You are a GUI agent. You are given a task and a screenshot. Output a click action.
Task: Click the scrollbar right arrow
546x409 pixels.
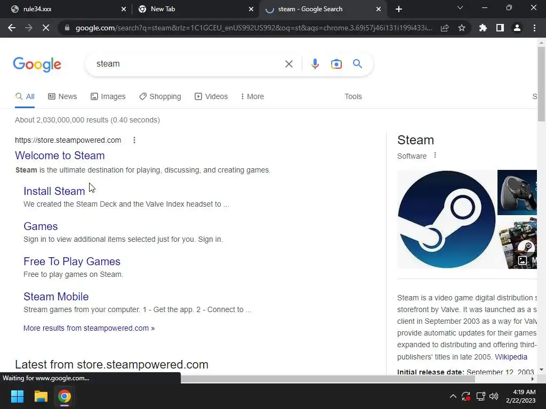click(533, 379)
